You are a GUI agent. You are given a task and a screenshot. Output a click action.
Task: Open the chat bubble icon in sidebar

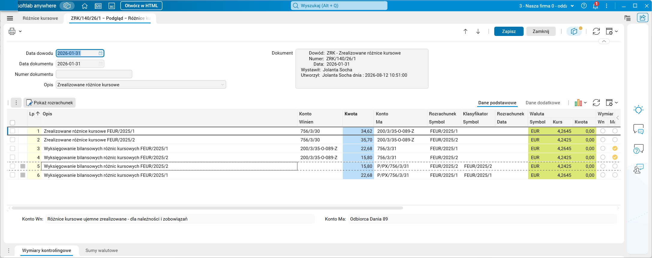[x=639, y=129]
